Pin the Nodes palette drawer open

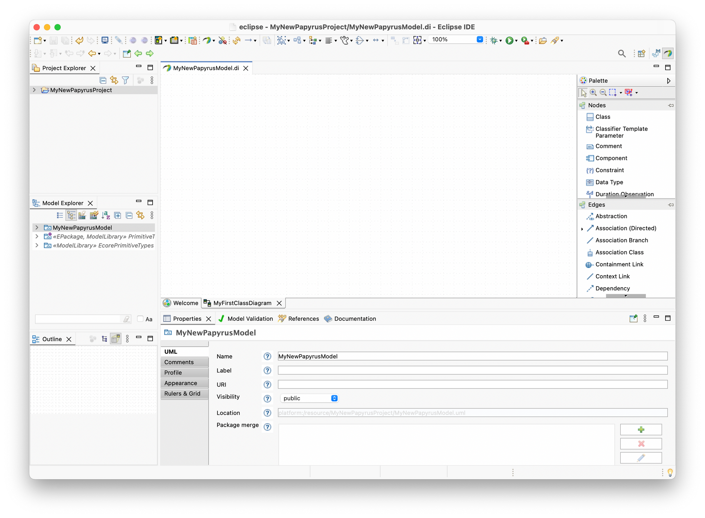tap(671, 105)
